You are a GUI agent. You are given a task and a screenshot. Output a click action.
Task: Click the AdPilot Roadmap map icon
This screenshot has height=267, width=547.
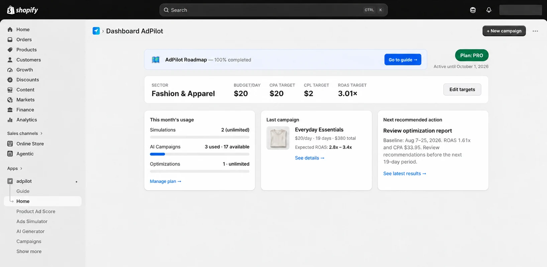(x=156, y=60)
